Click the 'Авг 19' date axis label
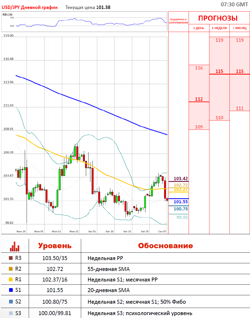 click(127, 231)
